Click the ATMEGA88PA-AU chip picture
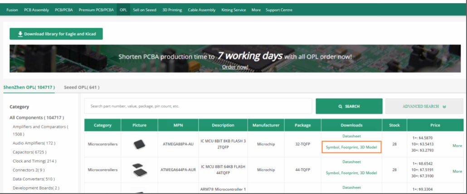Viewport: 467px width, 194px height. (x=139, y=144)
